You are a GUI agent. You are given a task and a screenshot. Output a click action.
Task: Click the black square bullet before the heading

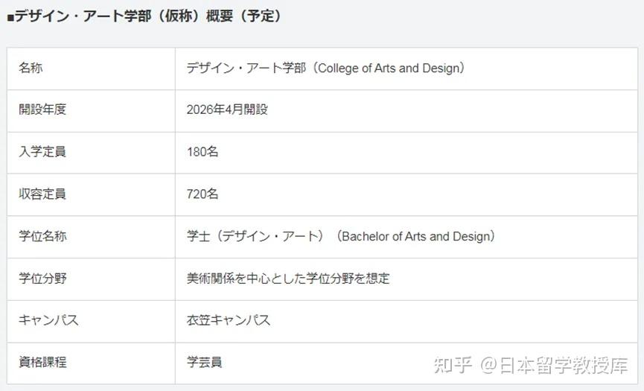coord(10,17)
